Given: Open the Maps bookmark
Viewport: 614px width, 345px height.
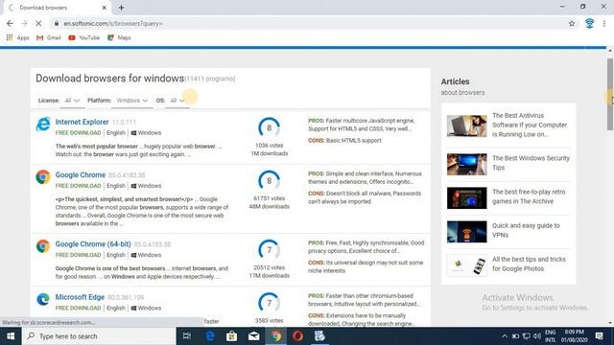Looking at the screenshot, I should 119,37.
